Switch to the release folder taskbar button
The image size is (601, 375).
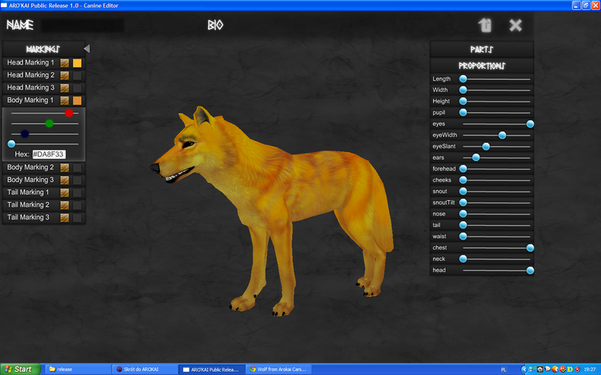coord(78,369)
